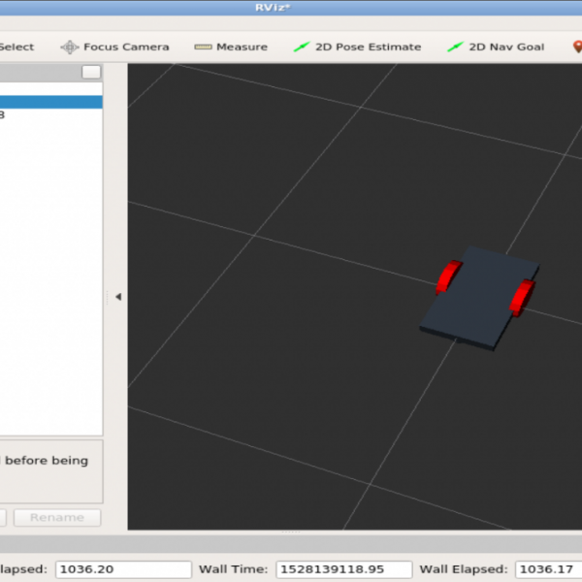Click the Focus Camera crosshair icon
The width and height of the screenshot is (582, 582).
point(70,48)
